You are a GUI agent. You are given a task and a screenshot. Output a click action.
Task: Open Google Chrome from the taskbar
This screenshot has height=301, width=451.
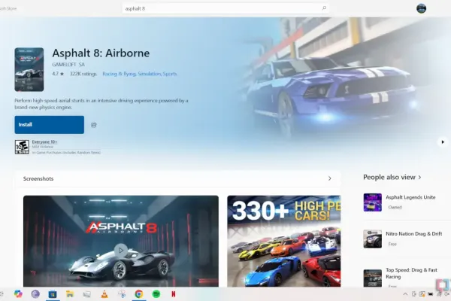click(139, 294)
